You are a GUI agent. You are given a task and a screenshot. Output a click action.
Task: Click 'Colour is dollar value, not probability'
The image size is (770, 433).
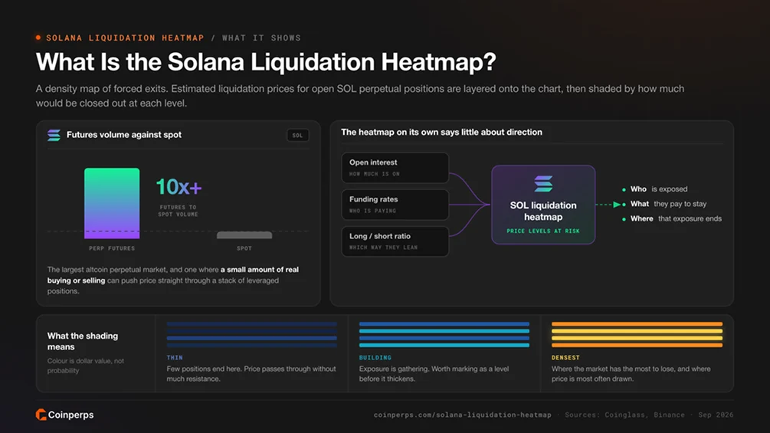point(86,366)
